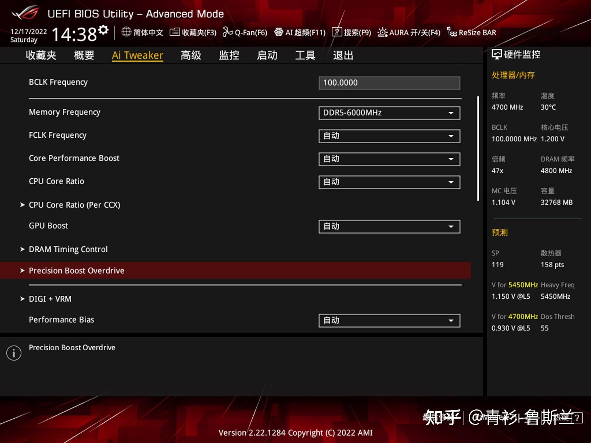Expand CPU Core Ratio (Per CCX)
The width and height of the screenshot is (591, 443).
(x=75, y=205)
